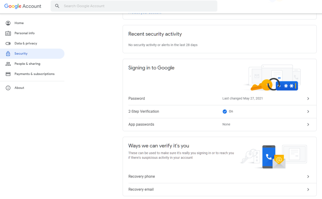Select the Security lock icon in the sidebar
Screen dimensions: 322x199
pos(8,54)
